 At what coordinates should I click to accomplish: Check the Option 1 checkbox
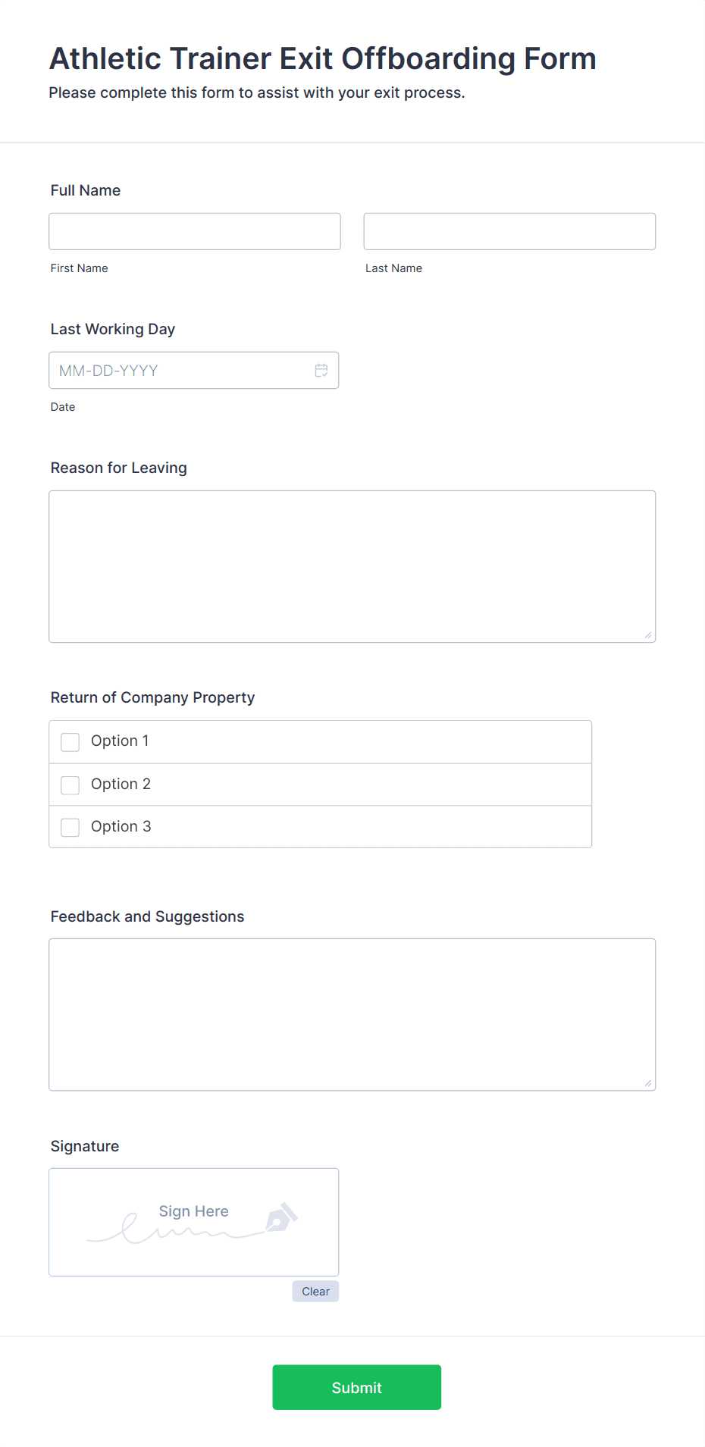(70, 742)
